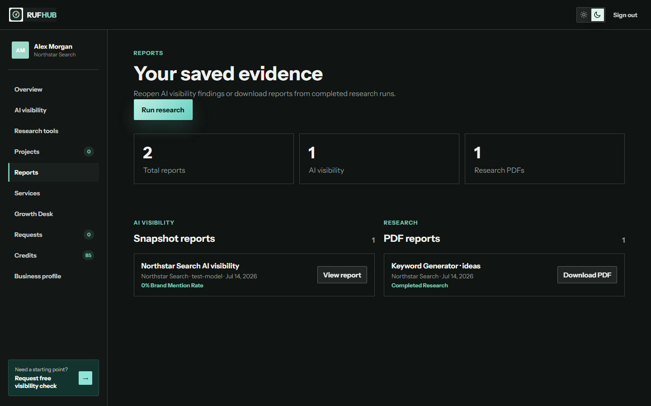Open the Overview page

tap(53, 89)
